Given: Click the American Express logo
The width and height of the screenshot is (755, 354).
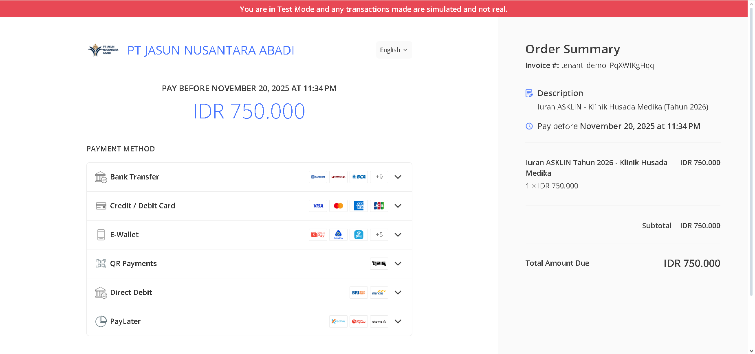Looking at the screenshot, I should coord(359,206).
